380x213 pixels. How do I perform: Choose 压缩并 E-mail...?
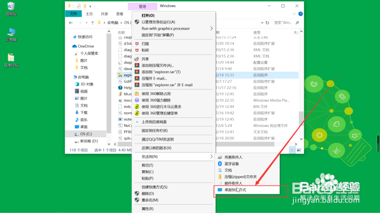click(174, 78)
